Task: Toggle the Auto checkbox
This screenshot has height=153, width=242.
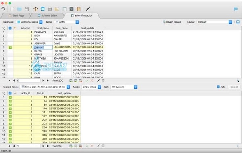Action: (x=218, y=87)
